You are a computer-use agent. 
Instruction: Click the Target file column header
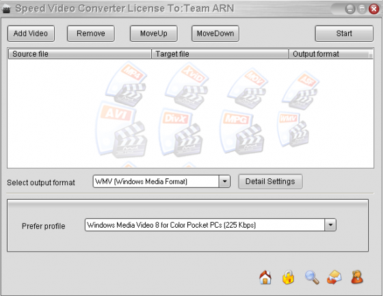click(x=220, y=54)
